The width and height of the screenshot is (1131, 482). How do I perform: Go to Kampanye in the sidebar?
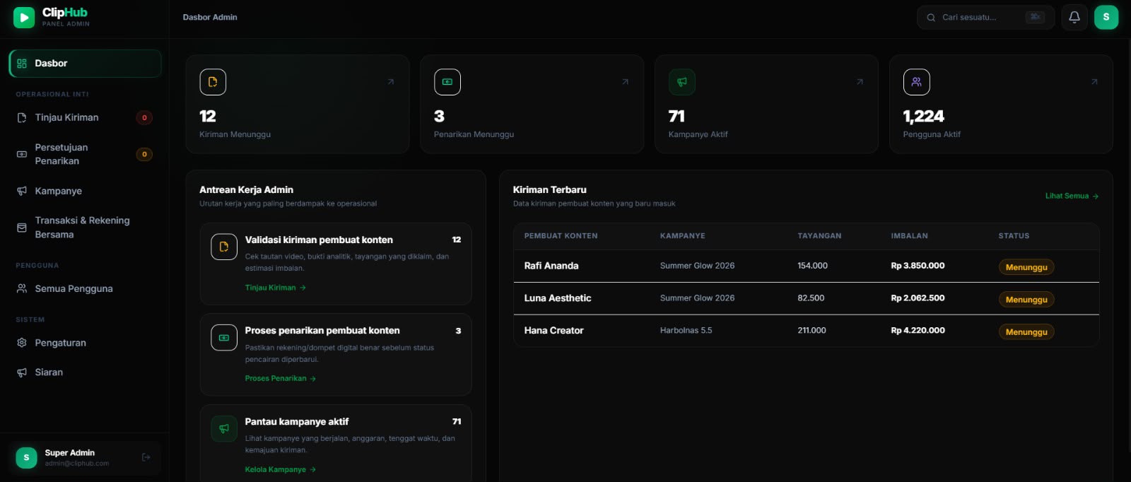[x=85, y=191]
